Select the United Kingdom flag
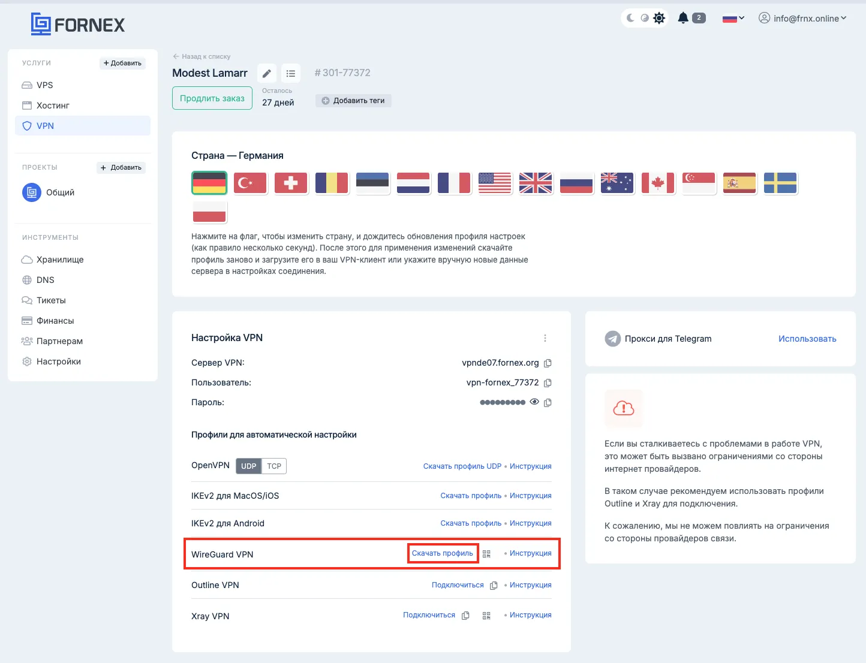866x663 pixels. pos(536,183)
